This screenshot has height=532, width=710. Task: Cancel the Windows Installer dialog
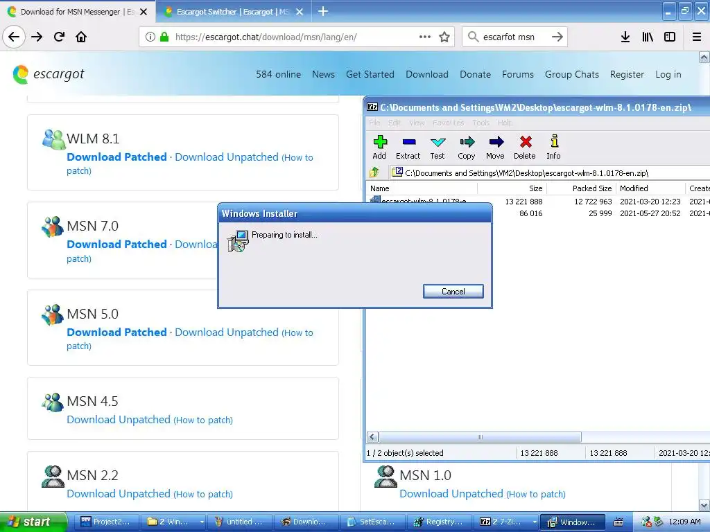pos(453,292)
